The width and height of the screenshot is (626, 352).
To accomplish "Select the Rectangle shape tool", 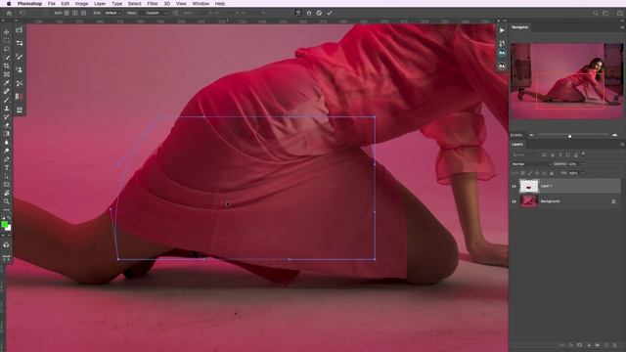I will click(7, 185).
